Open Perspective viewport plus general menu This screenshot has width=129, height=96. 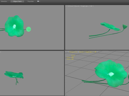[x=67, y=52]
